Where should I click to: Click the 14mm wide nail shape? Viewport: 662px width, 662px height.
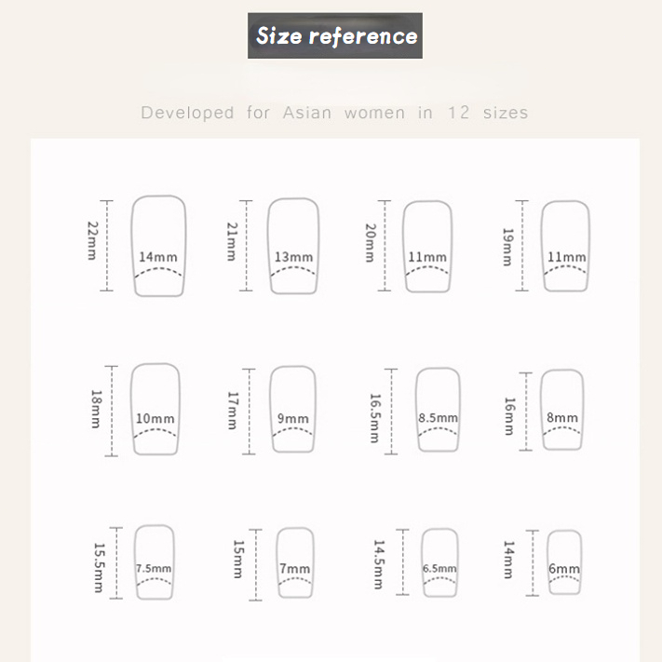(157, 246)
